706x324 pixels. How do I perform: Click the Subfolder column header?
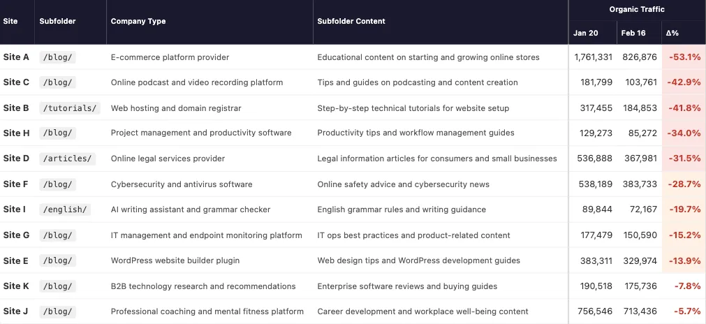57,22
